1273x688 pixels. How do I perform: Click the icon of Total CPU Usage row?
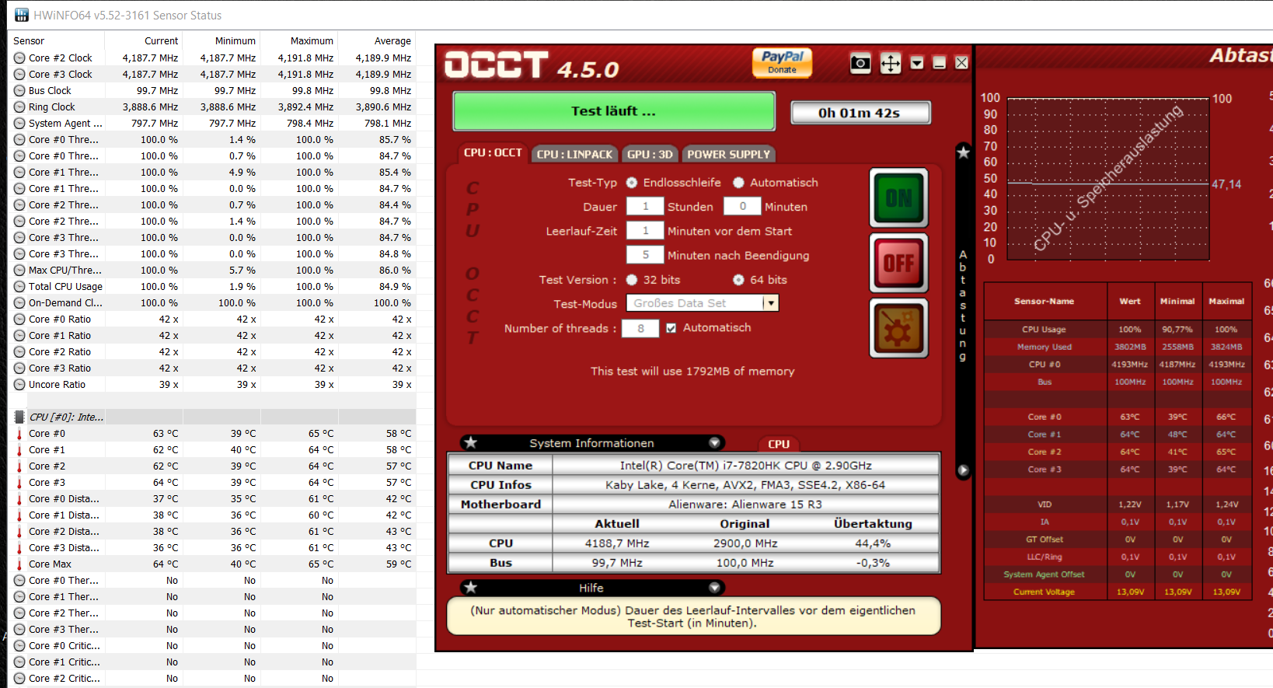19,286
